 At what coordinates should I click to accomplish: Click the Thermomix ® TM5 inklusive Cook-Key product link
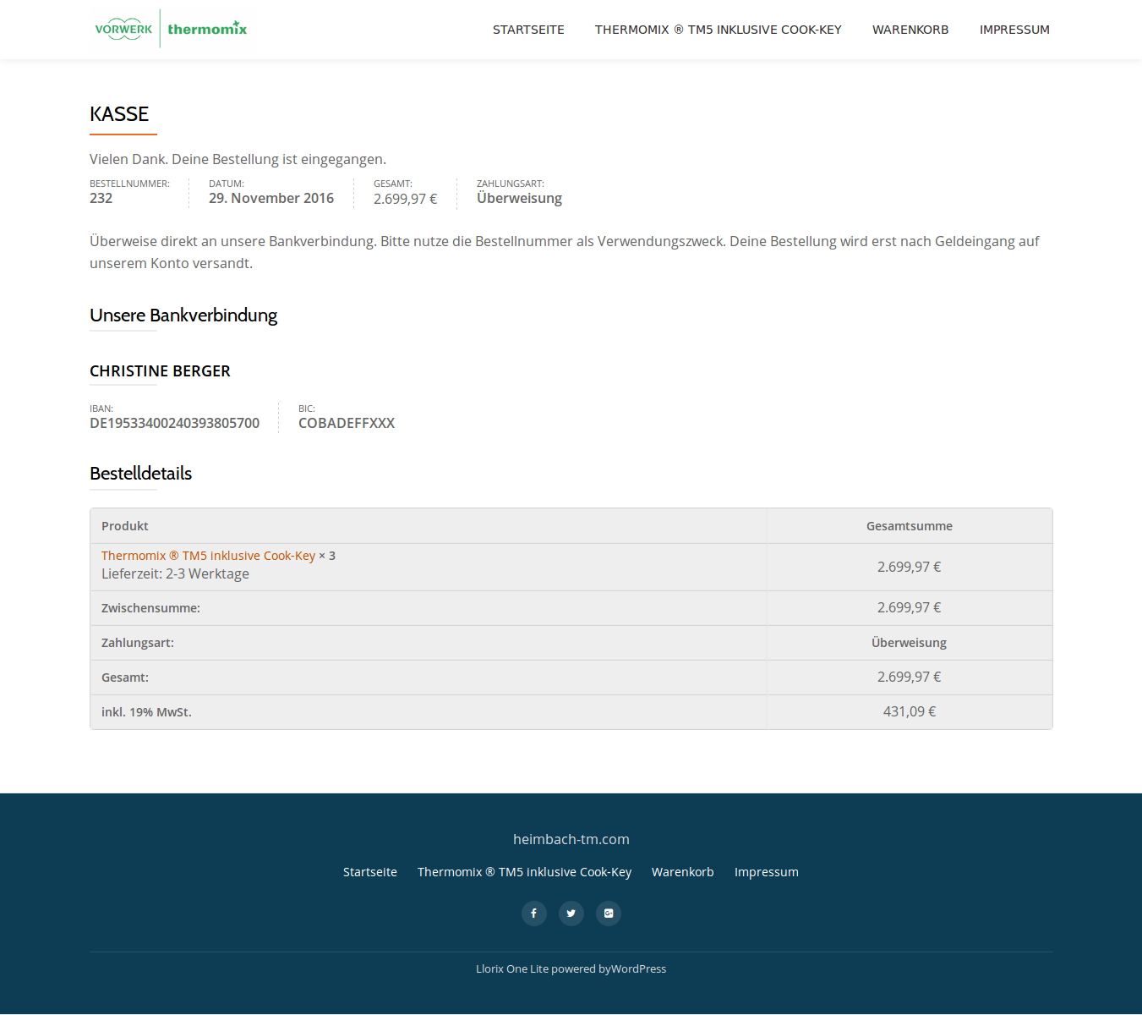[208, 556]
